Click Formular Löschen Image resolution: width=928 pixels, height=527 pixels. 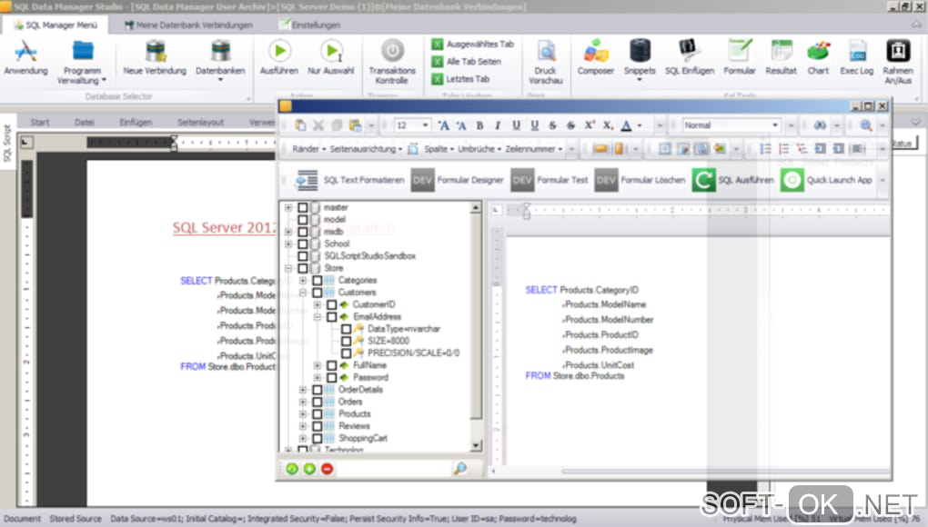(x=641, y=180)
